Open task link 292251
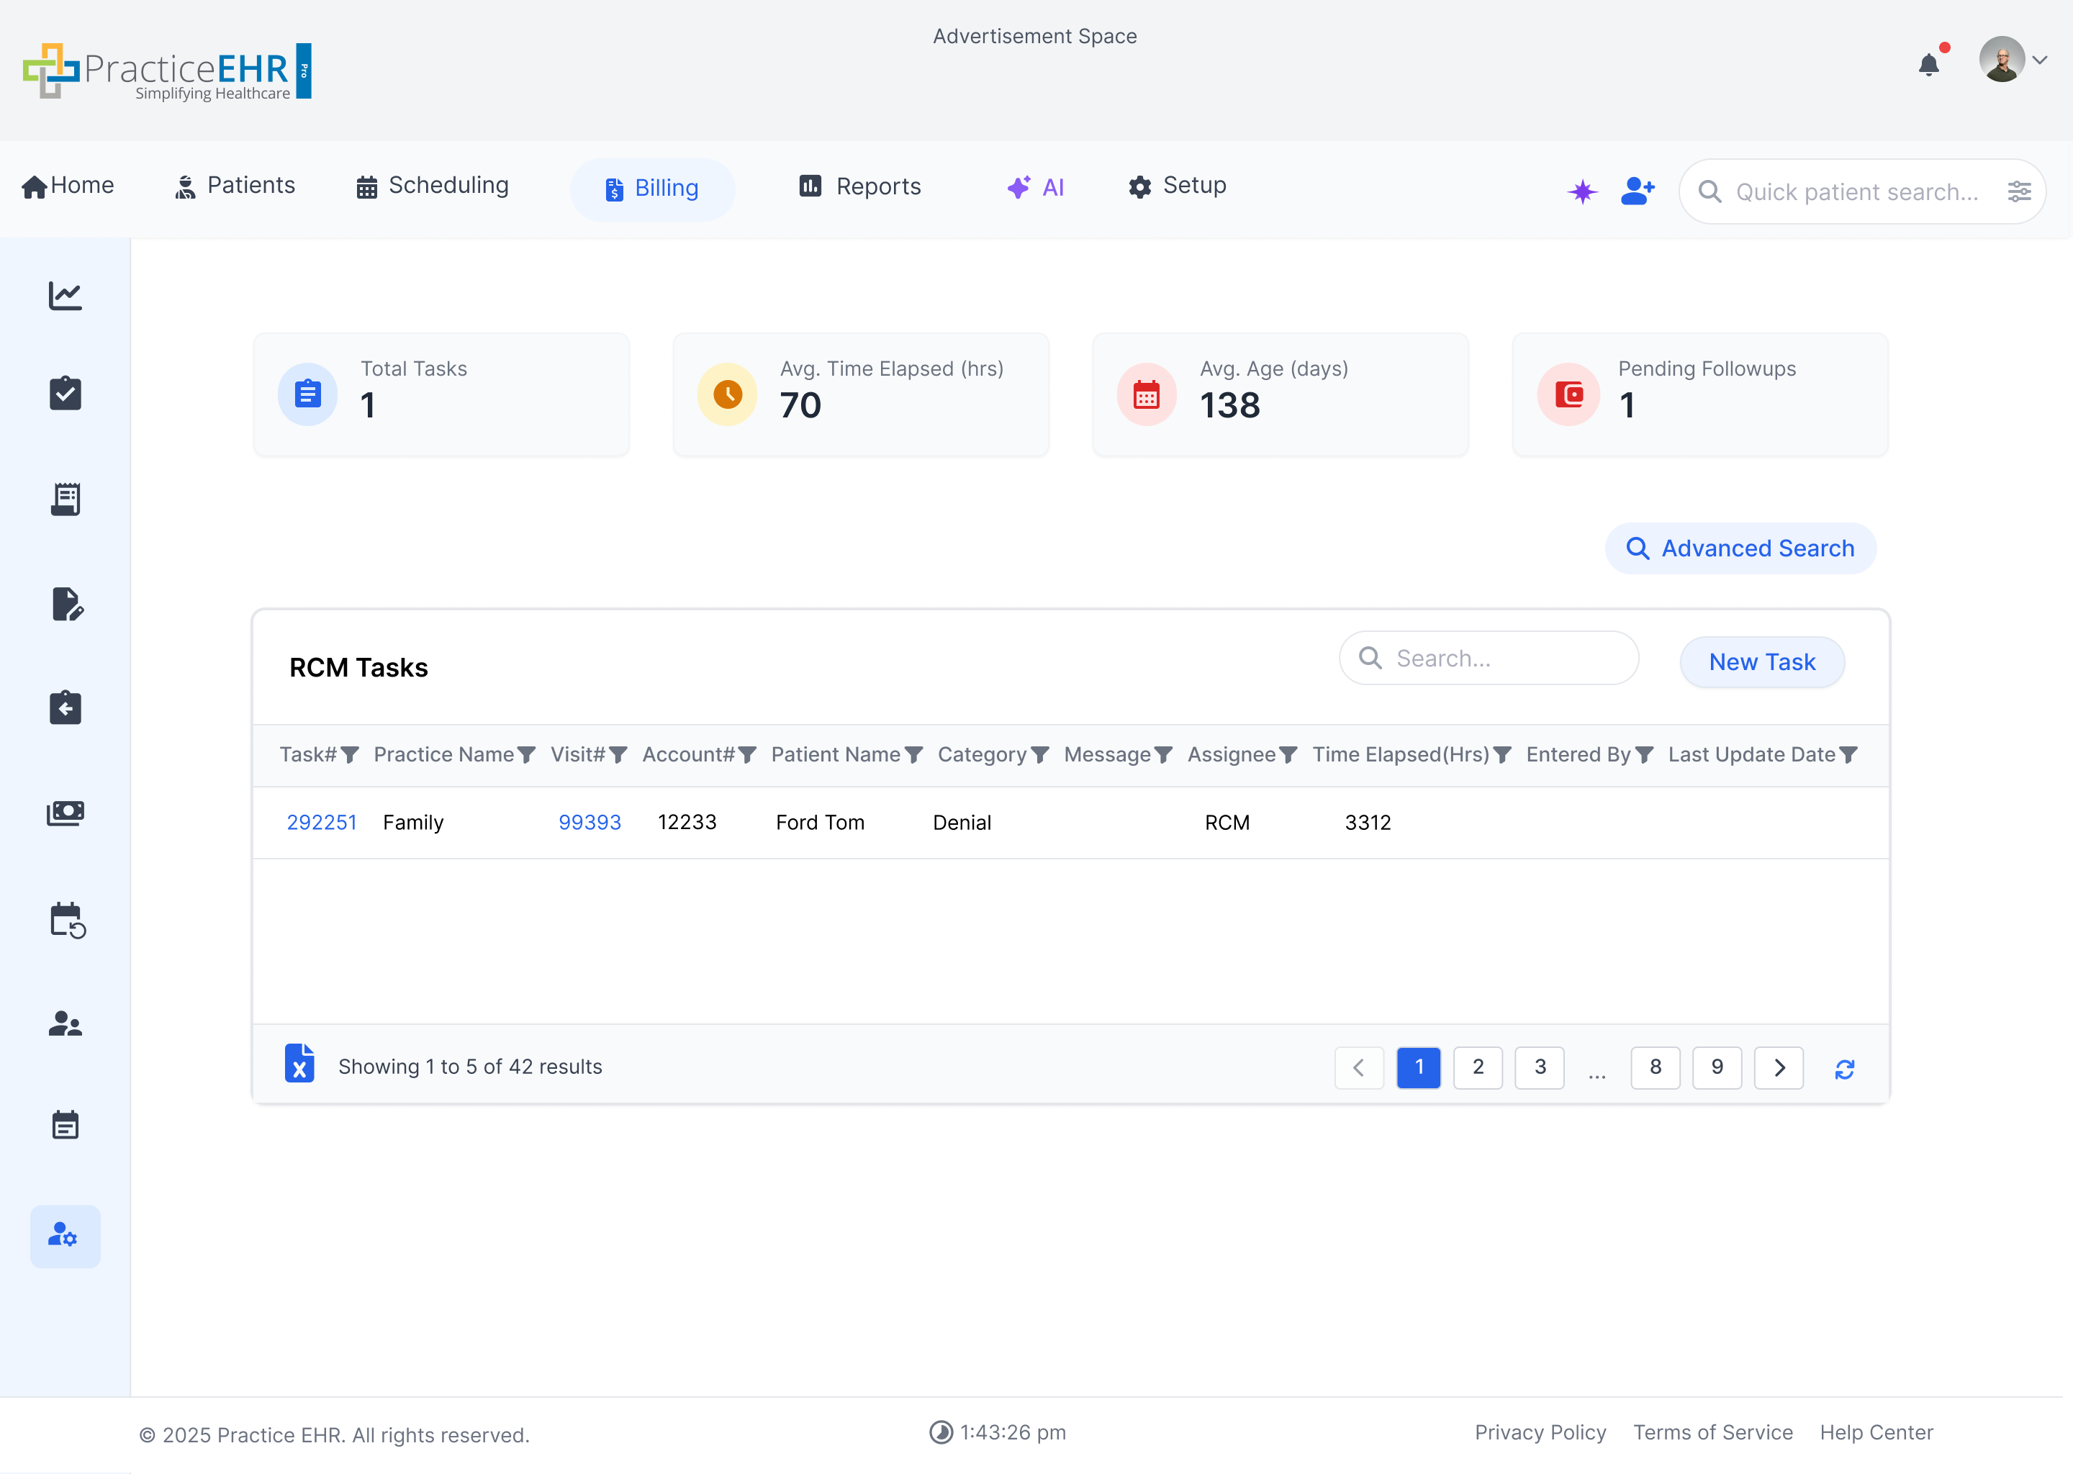 click(x=321, y=823)
